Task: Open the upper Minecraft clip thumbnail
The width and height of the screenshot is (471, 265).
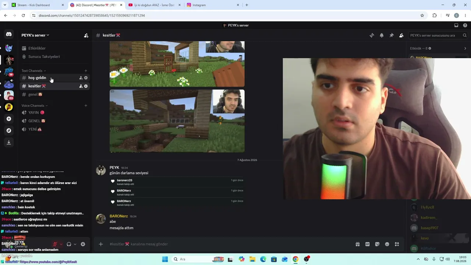Action: [177, 64]
